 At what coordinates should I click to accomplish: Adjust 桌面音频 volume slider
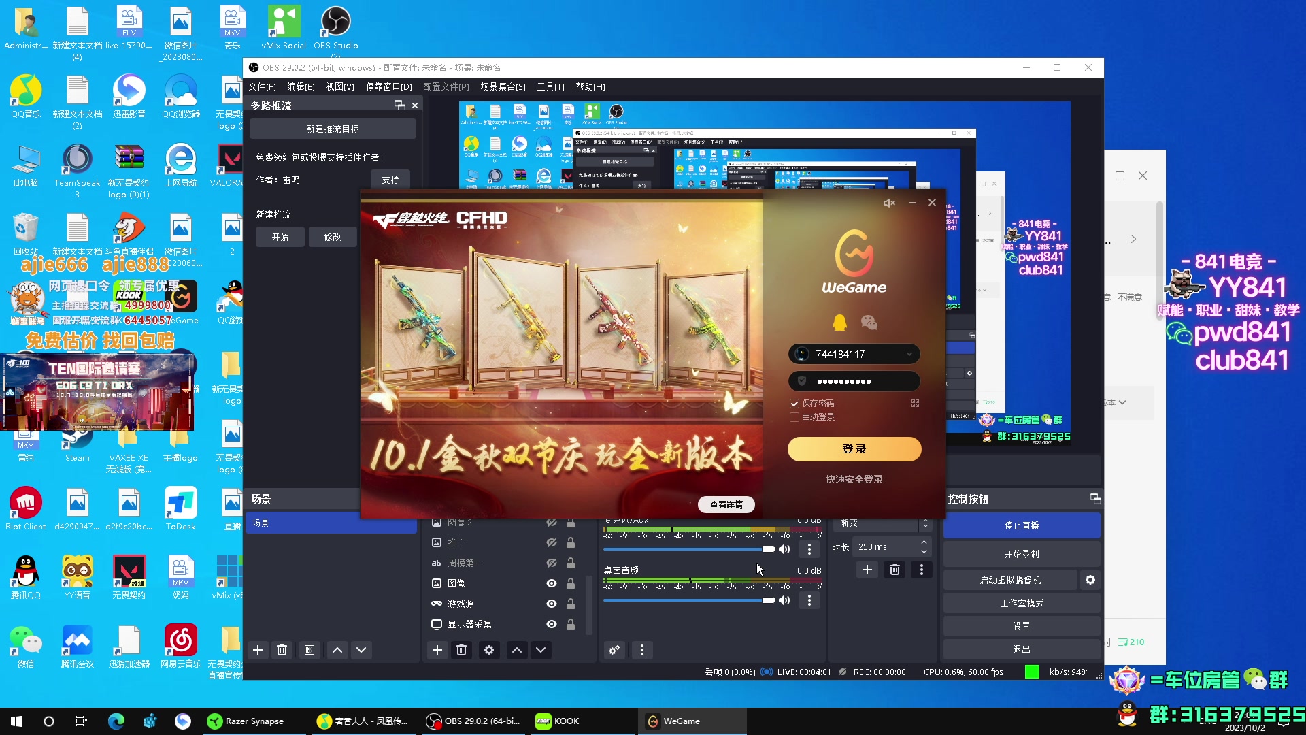(688, 600)
